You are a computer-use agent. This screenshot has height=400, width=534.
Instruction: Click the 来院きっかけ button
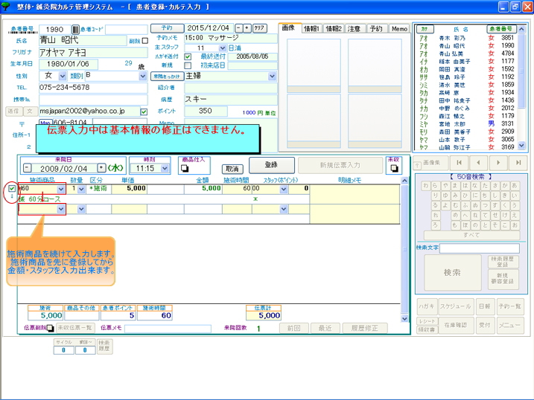click(167, 77)
